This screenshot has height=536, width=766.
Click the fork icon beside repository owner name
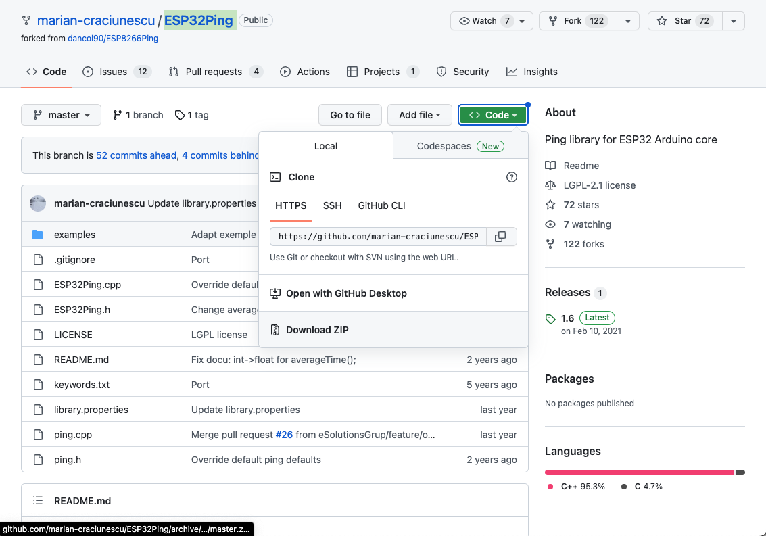tap(26, 20)
